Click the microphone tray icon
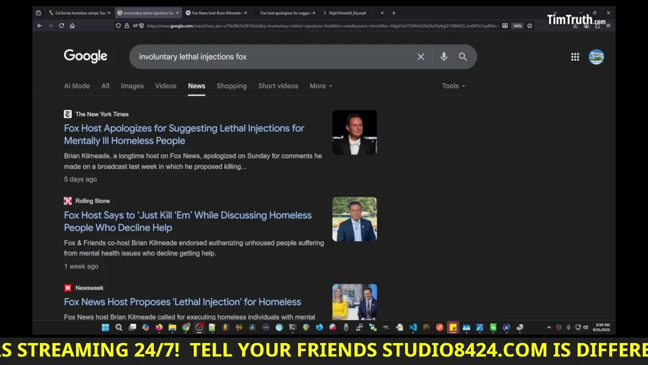 point(569,327)
